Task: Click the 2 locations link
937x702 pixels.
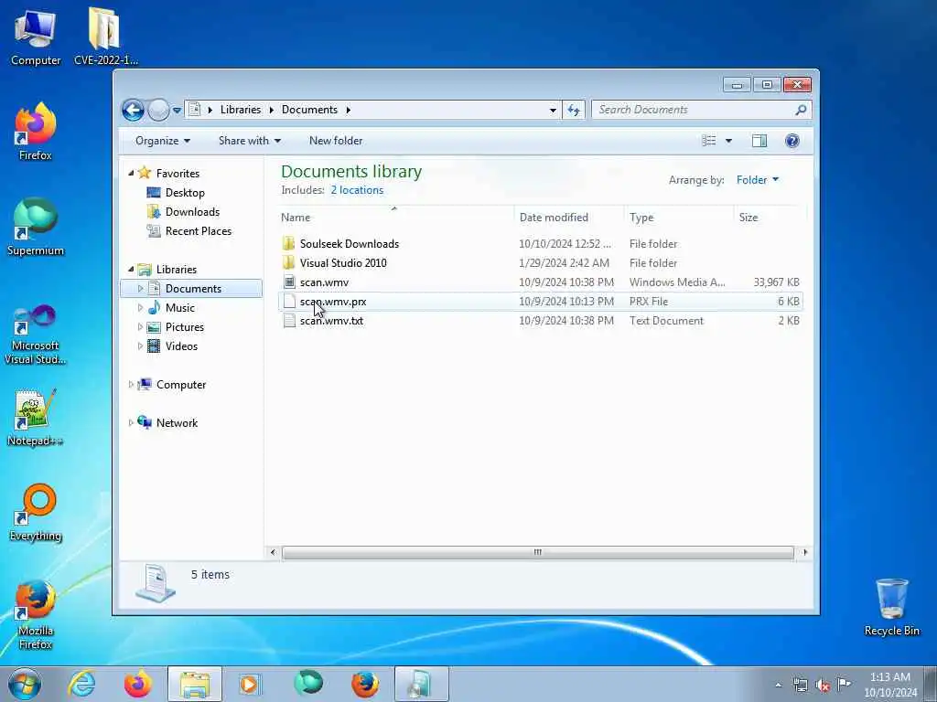Action: [358, 190]
